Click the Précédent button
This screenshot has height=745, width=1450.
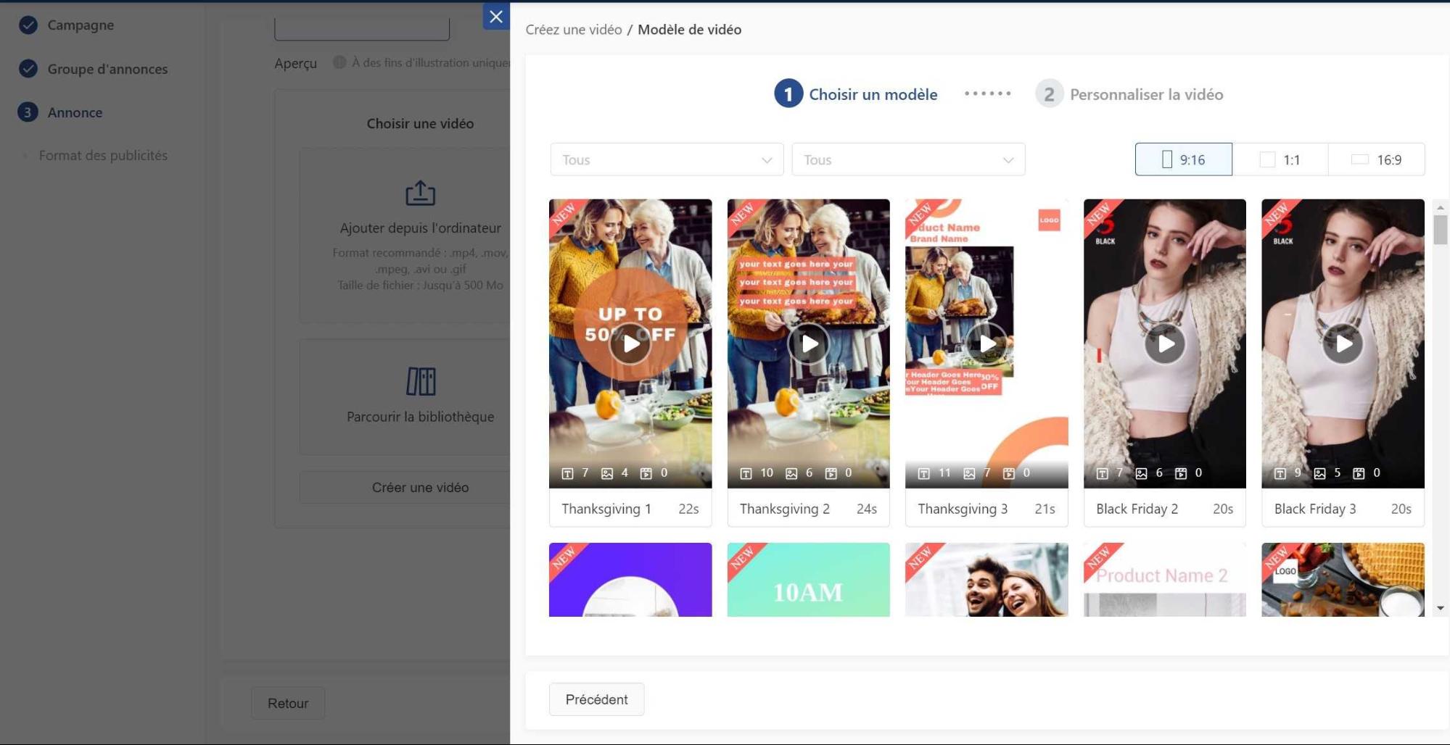pos(596,699)
